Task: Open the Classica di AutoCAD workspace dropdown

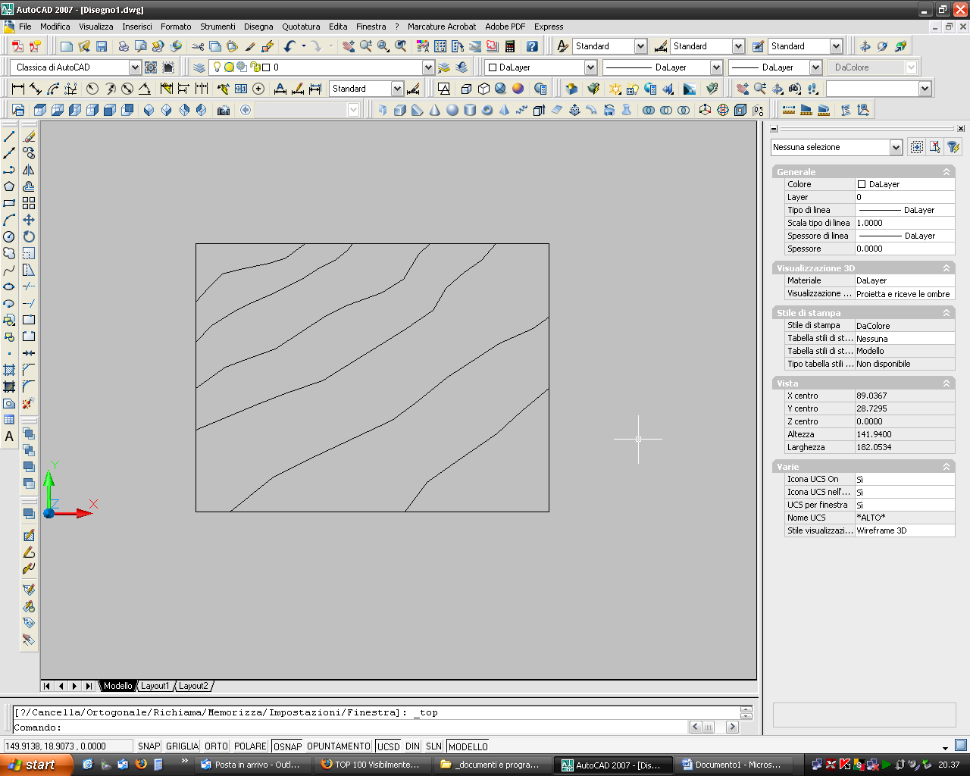Action: pyautogui.click(x=135, y=67)
